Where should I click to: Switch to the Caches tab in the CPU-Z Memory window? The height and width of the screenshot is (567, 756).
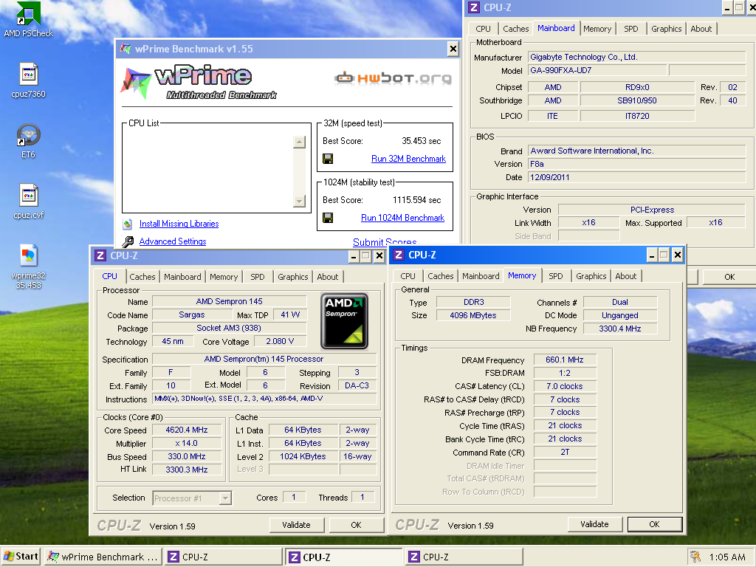(x=441, y=276)
